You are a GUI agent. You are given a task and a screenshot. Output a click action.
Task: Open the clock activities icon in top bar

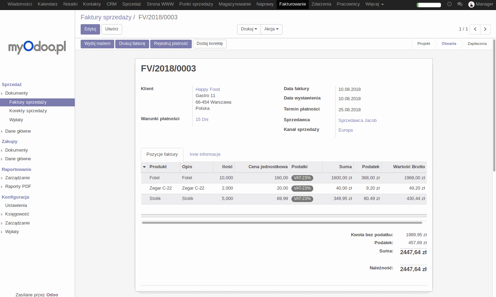pos(449,4)
